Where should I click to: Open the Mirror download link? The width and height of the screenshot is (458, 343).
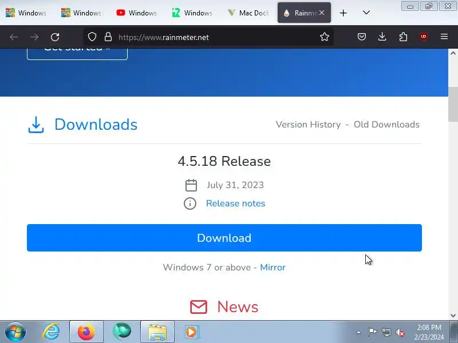point(273,268)
